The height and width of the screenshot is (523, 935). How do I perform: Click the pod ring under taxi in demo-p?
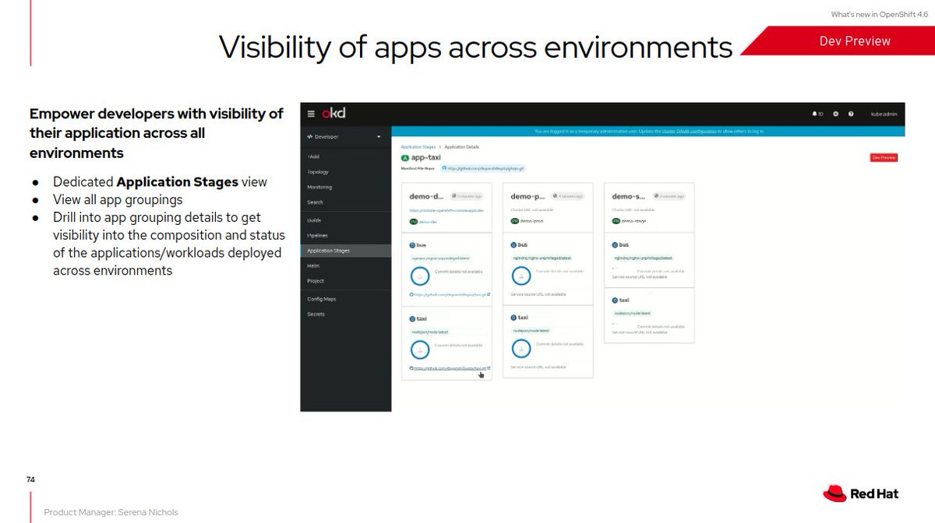pos(521,349)
